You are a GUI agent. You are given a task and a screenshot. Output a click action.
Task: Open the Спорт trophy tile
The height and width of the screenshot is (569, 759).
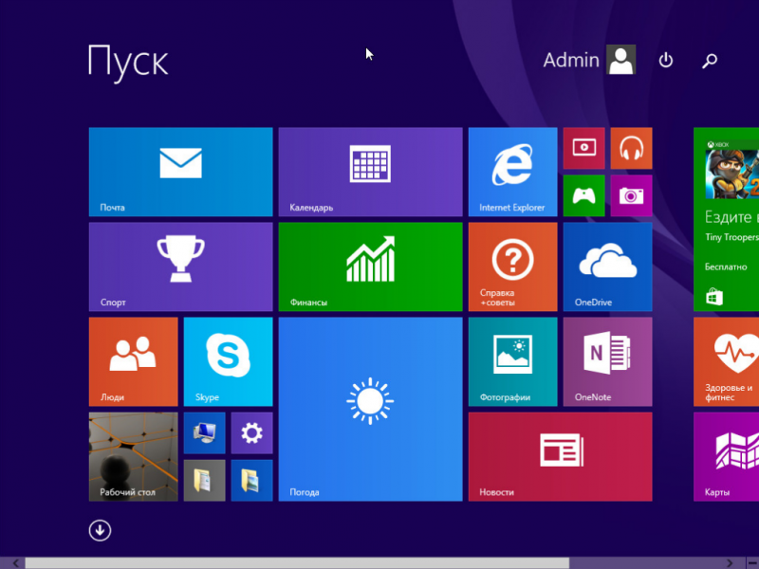pos(180,266)
